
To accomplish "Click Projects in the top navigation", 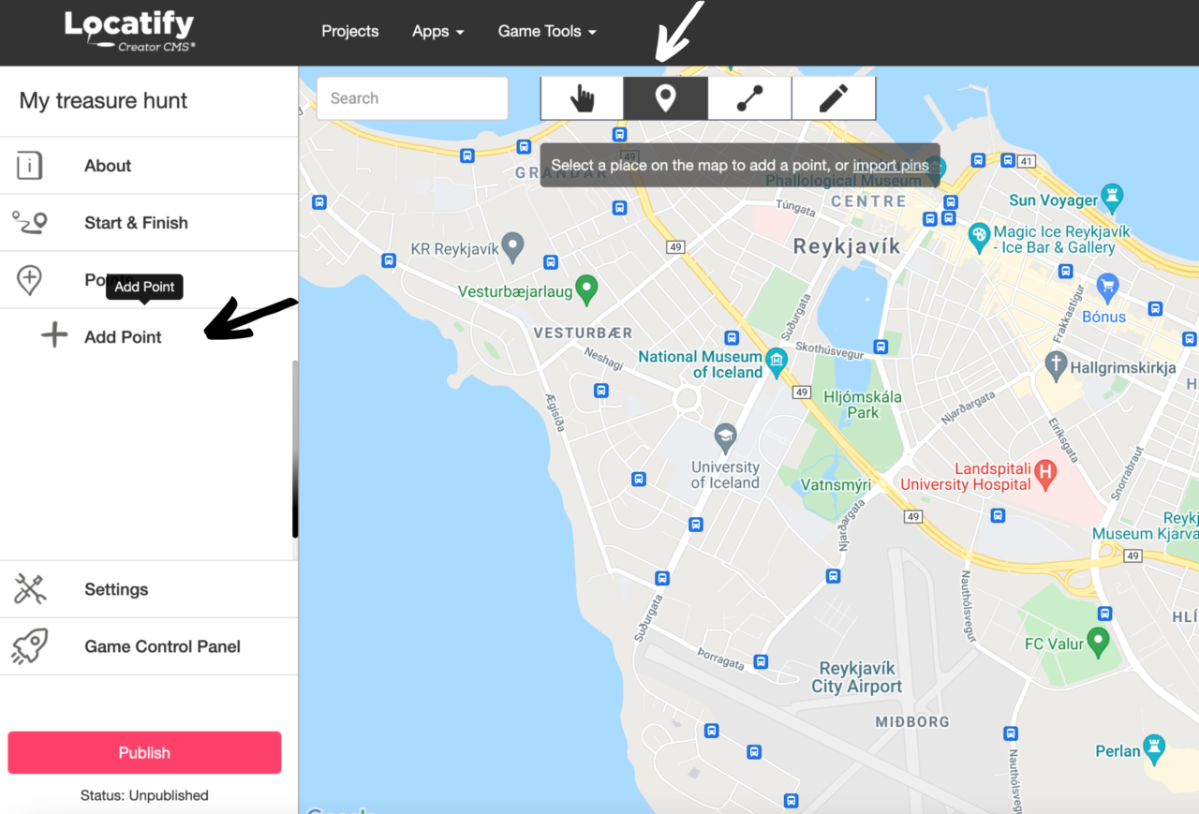I will coord(350,31).
